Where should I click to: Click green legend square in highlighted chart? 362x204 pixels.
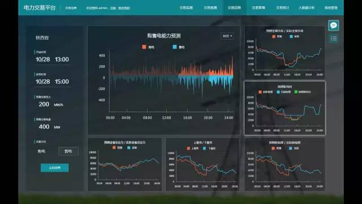click(296, 92)
